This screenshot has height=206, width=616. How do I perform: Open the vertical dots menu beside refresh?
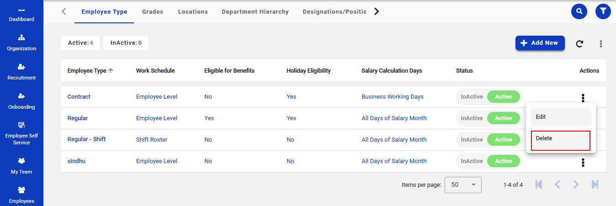click(601, 44)
